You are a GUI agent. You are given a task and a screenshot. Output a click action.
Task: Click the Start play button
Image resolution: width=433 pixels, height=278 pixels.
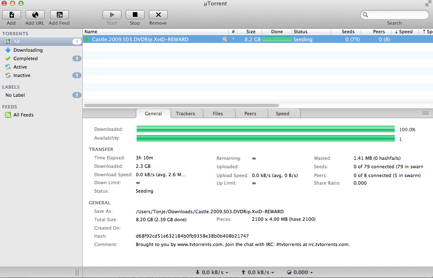112,15
